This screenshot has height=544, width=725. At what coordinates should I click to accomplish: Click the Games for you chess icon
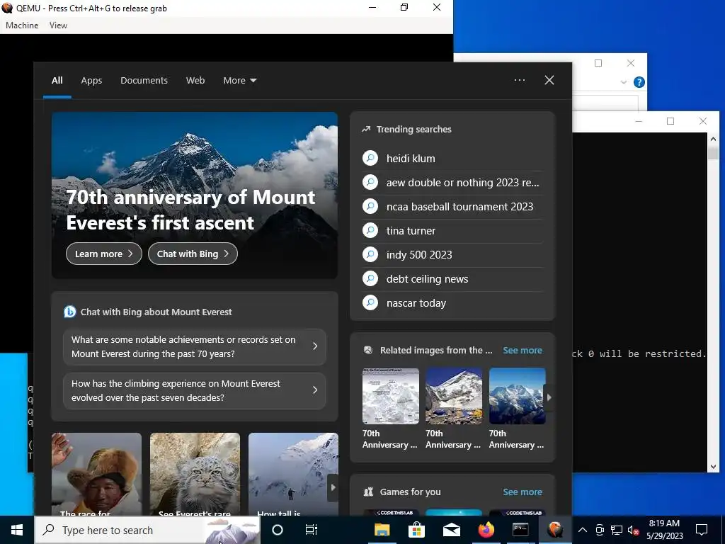tap(368, 492)
